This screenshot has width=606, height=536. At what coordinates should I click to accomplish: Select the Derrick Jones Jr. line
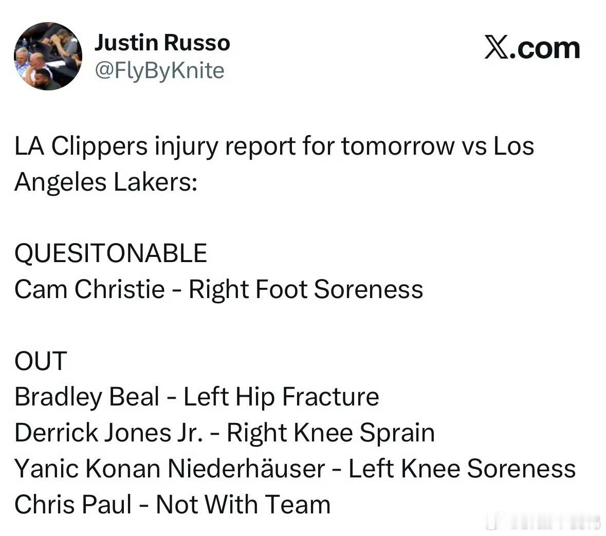[225, 433]
